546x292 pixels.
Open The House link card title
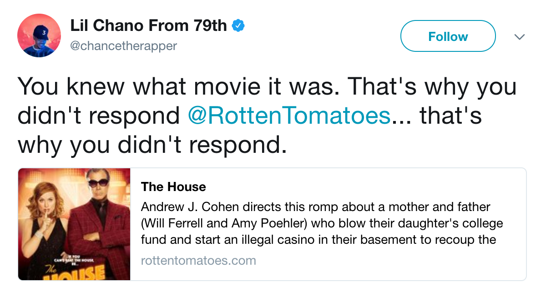[x=173, y=187]
